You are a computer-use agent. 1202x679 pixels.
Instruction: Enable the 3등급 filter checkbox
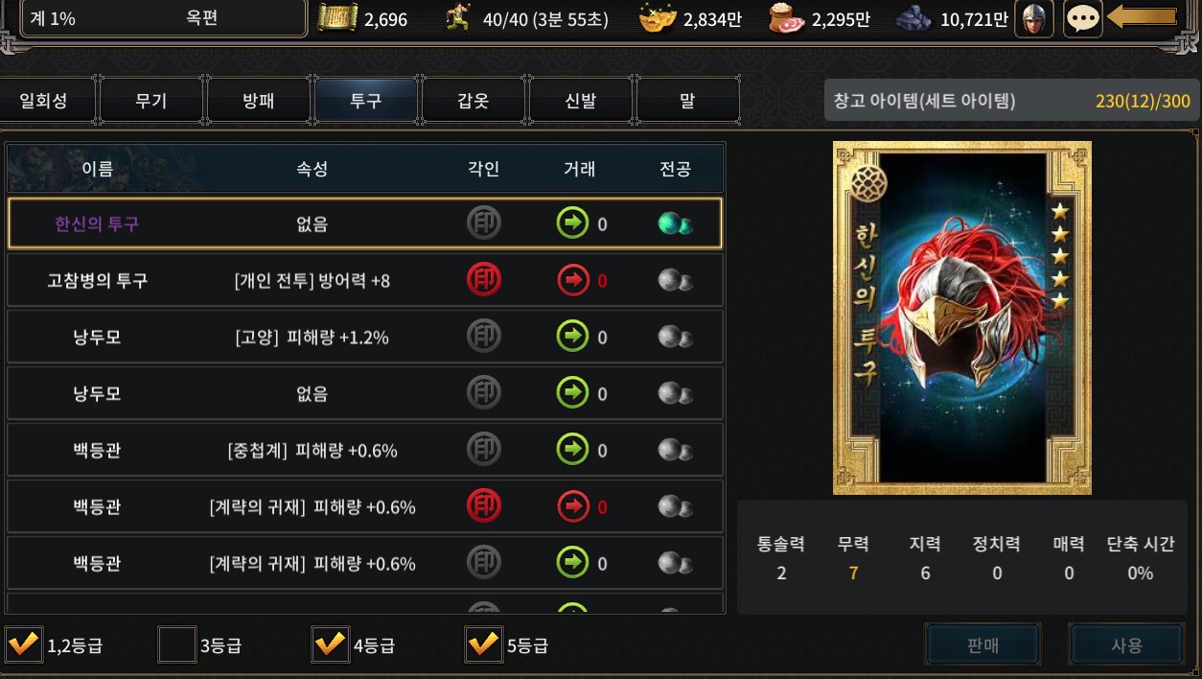coord(176,644)
